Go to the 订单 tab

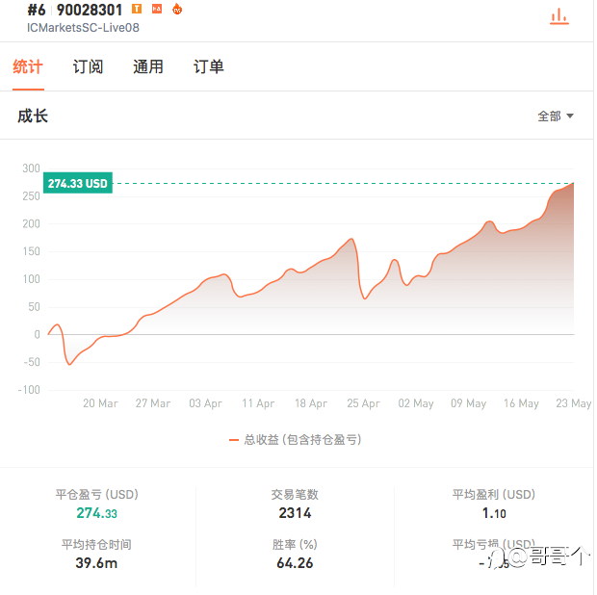point(208,66)
